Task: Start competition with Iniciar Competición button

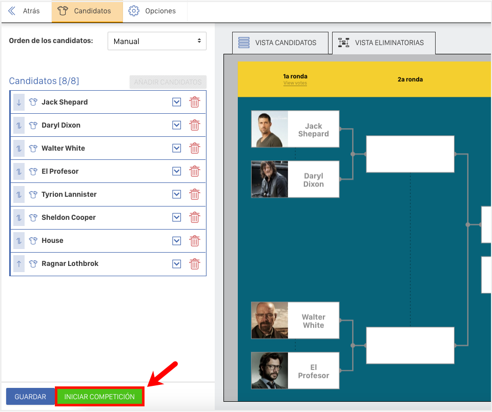Action: (x=99, y=397)
